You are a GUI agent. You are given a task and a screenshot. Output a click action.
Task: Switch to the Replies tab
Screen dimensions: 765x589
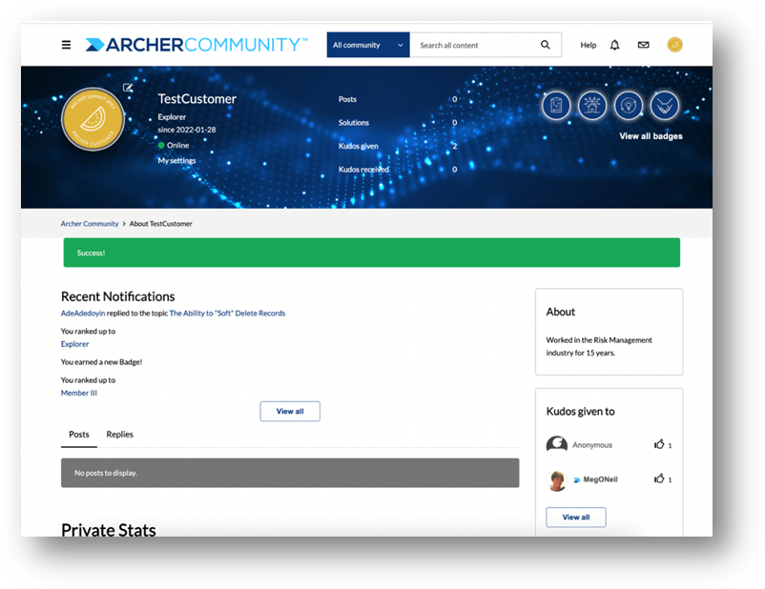click(119, 435)
